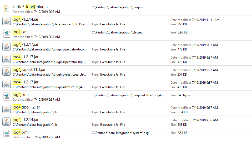Click the path C:\Pentaho\data-integration\plugins of the folder result
The width and height of the screenshot is (252, 148).
pyautogui.click(x=117, y=7)
